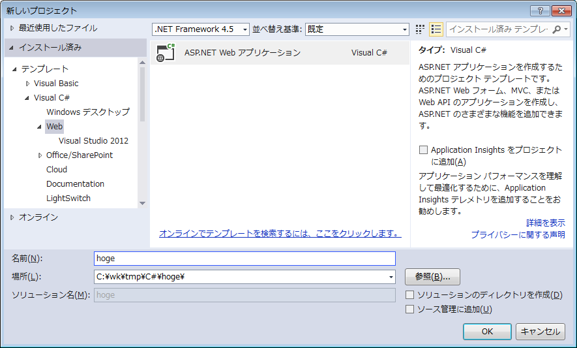
Task: Expand the Visual Basic tree node
Action: 27,84
